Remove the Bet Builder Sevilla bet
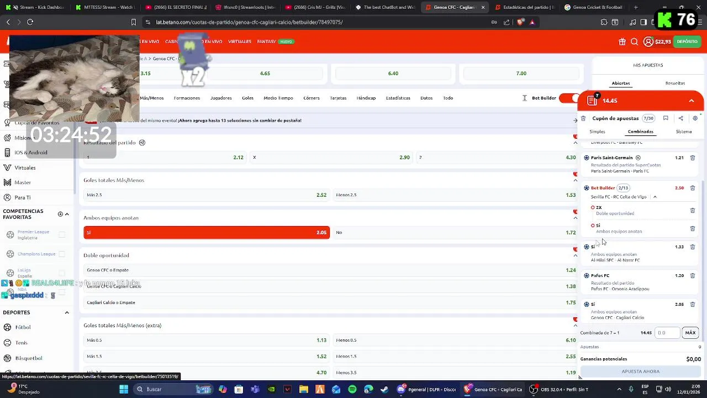The image size is (707, 398). click(x=693, y=188)
